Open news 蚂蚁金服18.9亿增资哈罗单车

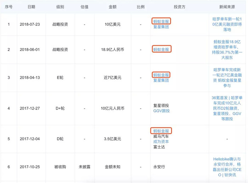[x=227, y=49]
